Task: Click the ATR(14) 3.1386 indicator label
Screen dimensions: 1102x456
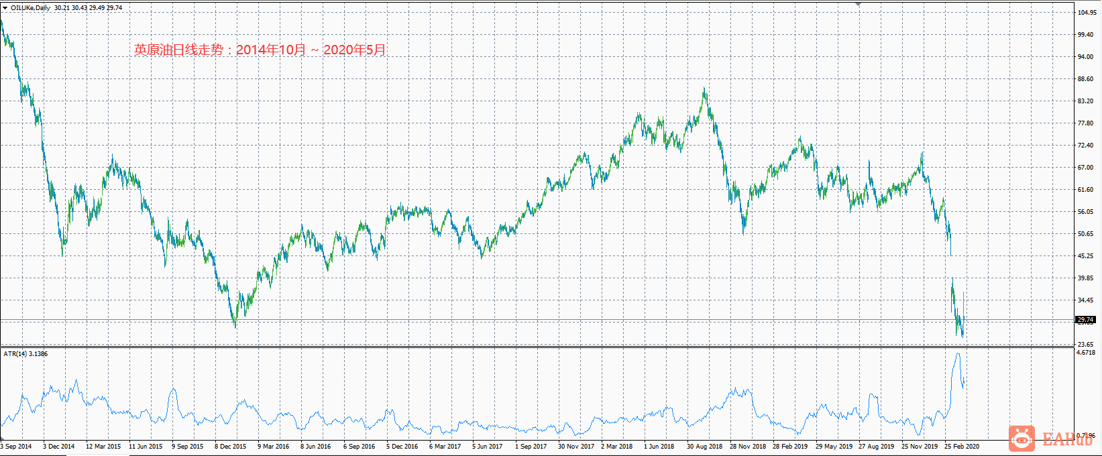Action: coord(25,353)
